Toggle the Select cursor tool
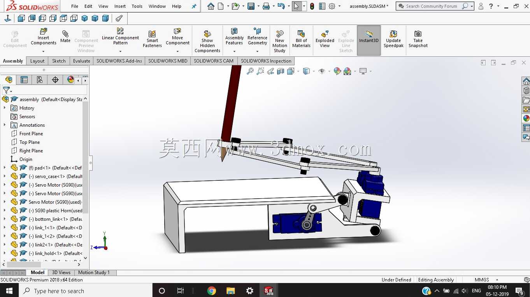The height and width of the screenshot is (297, 530). pos(297,6)
